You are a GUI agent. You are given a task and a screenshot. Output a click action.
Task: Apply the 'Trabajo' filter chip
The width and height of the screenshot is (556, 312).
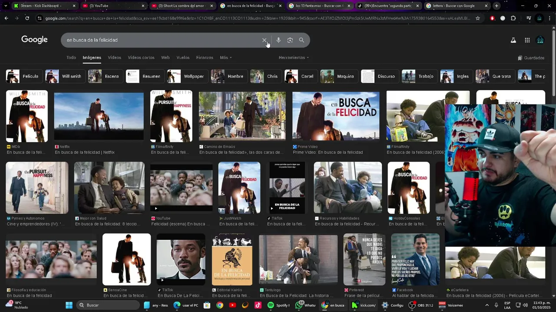[419, 76]
